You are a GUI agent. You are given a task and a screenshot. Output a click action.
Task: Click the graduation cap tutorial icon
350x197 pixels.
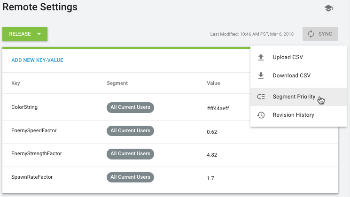coord(328,8)
